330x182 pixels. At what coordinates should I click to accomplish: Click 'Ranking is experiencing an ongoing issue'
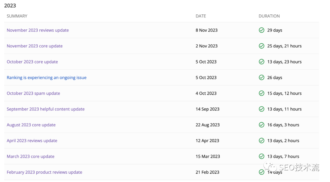coord(46,78)
